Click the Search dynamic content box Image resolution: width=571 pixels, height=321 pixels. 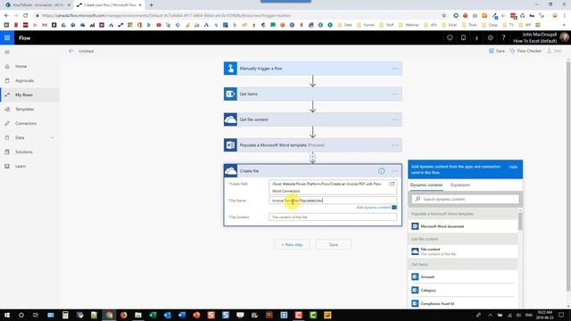[465, 199]
